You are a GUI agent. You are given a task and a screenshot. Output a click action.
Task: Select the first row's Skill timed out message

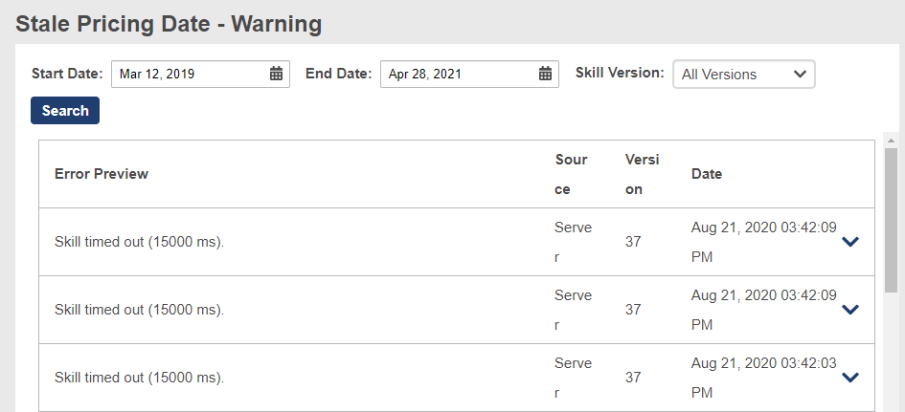click(139, 242)
